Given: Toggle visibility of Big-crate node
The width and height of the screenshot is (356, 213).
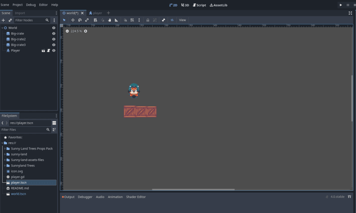Looking at the screenshot, I should tap(54, 33).
